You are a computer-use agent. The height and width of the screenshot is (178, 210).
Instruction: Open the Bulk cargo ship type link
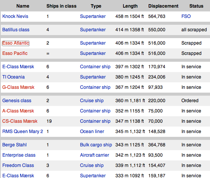click(x=96, y=145)
